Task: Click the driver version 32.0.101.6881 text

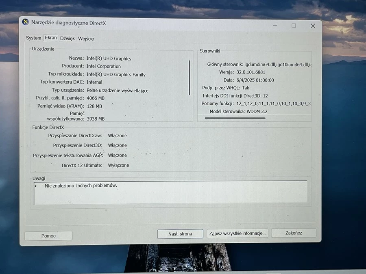Action: tap(251, 72)
